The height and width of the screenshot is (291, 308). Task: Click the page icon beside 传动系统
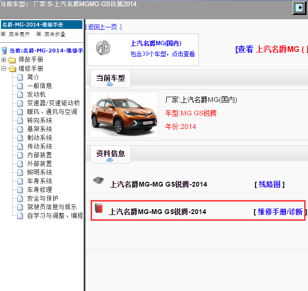click(x=20, y=146)
